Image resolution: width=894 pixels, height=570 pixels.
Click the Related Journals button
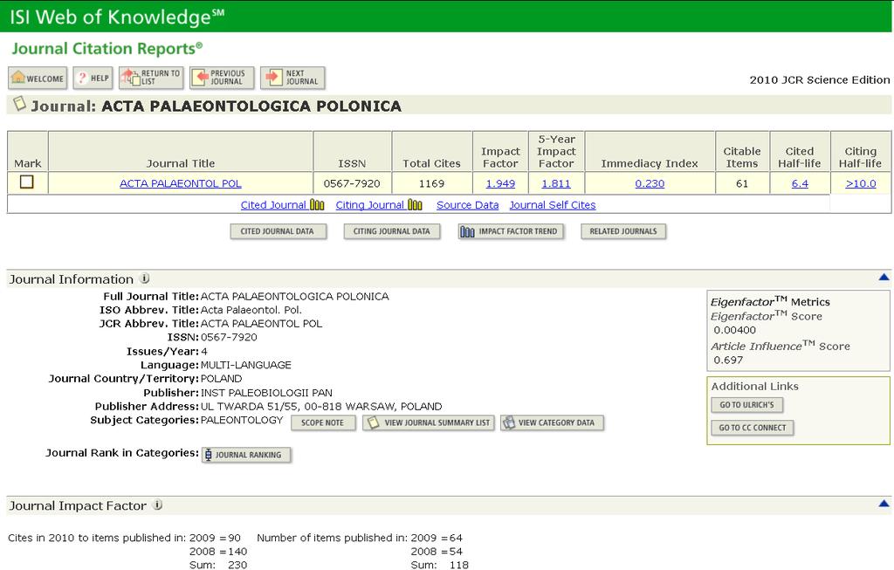(623, 231)
